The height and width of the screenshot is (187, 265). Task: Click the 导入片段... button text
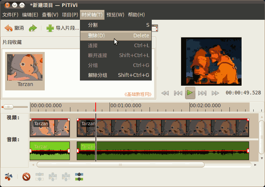(67, 28)
